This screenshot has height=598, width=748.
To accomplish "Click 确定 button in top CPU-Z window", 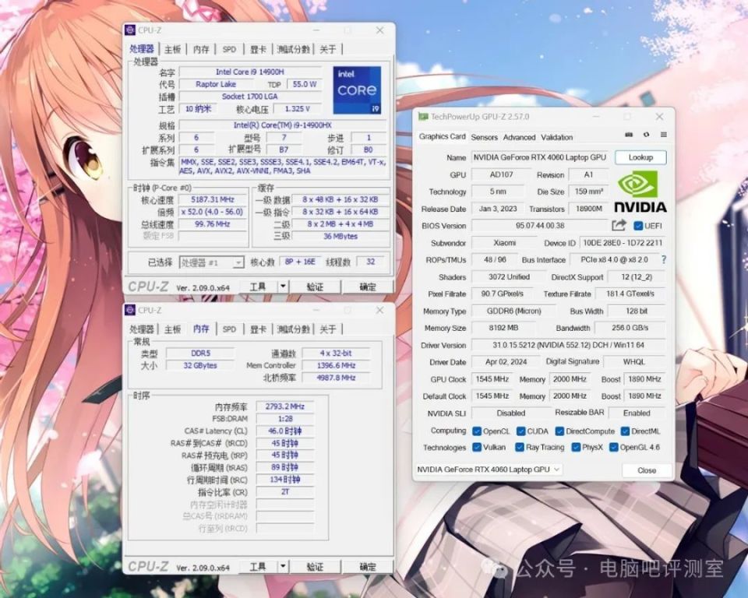I will click(367, 287).
